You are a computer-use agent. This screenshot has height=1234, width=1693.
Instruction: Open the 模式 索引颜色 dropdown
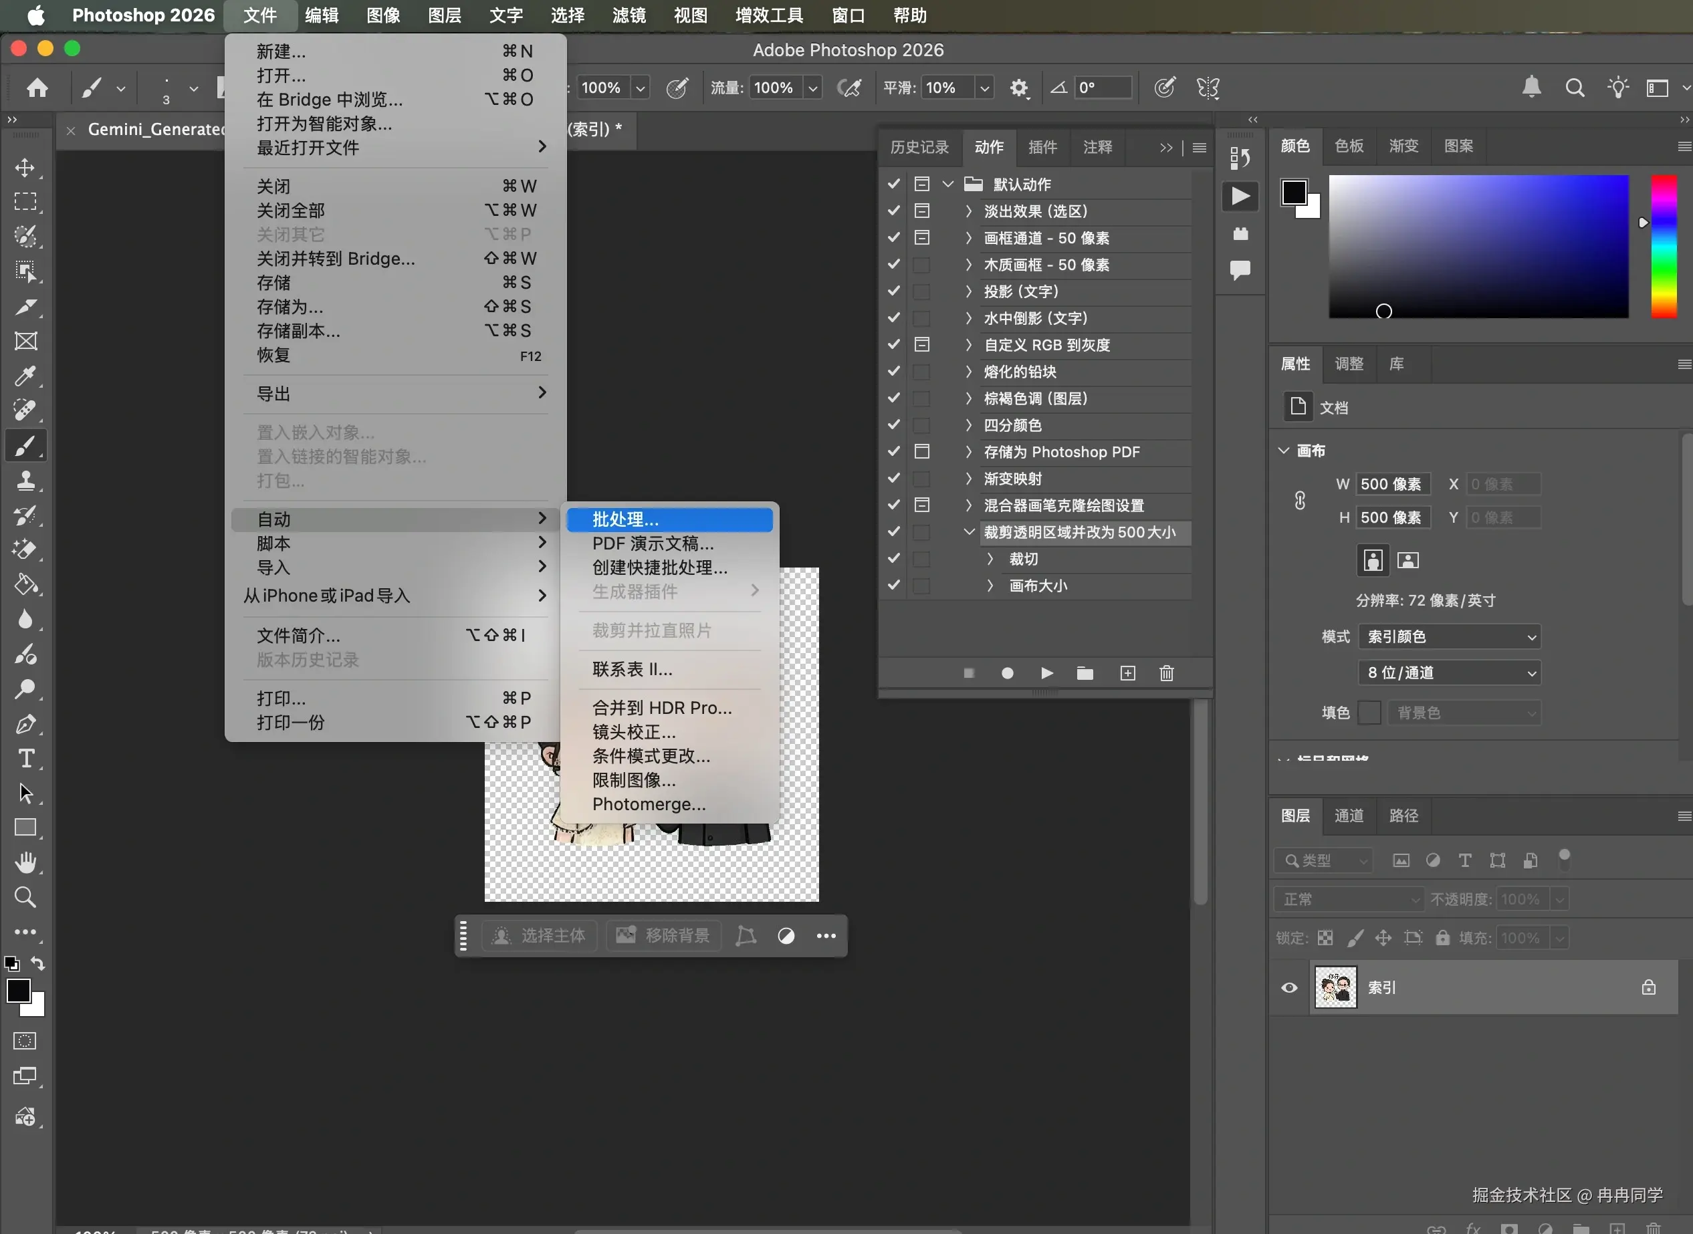[x=1449, y=636]
